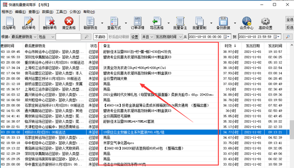Back up data with 备份数据 icon
294x168 pixels.
coord(223,23)
